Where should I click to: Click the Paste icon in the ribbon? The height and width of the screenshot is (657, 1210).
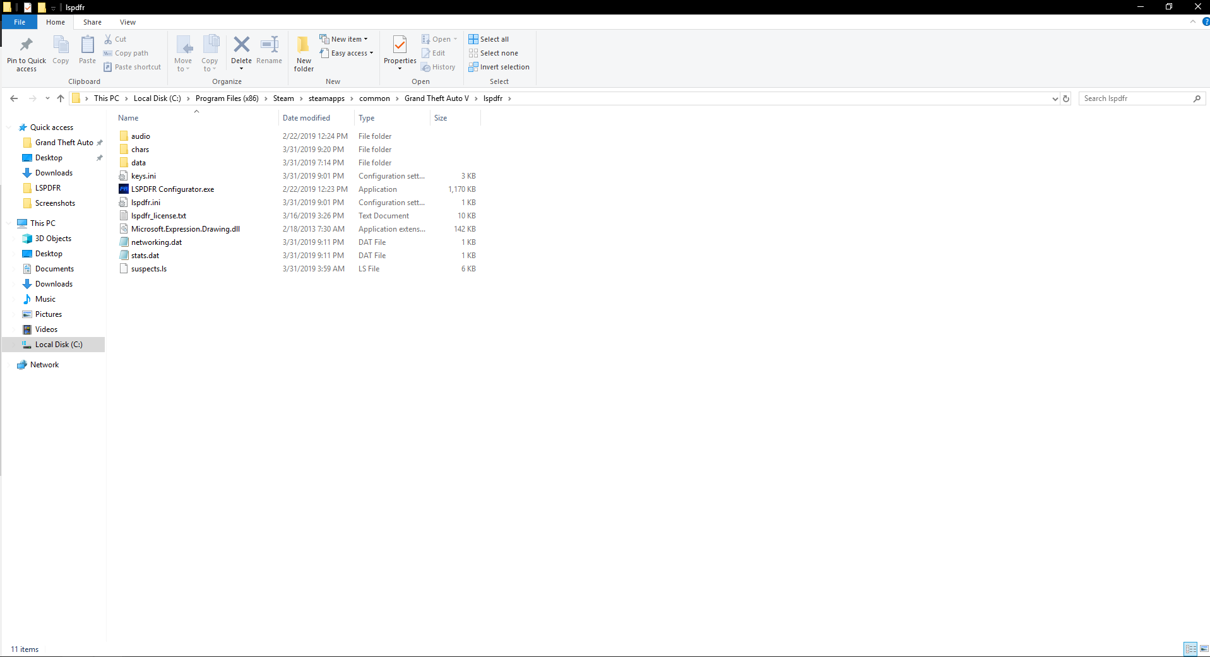point(87,45)
